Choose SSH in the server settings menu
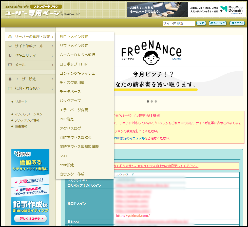The width and height of the screenshot is (248, 227). tap(63, 156)
